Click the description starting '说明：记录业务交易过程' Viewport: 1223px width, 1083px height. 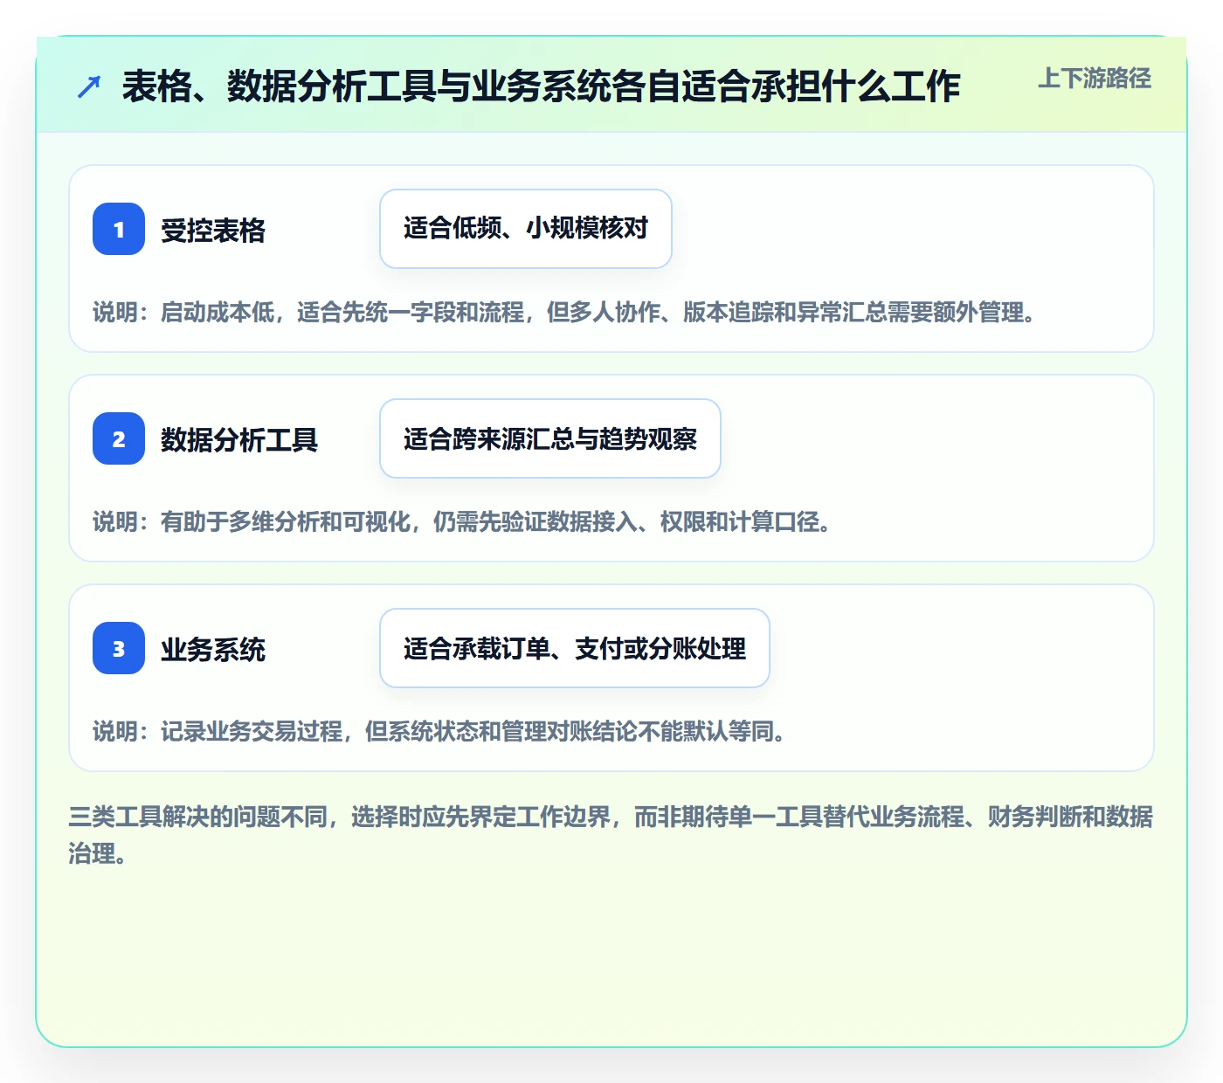click(439, 732)
